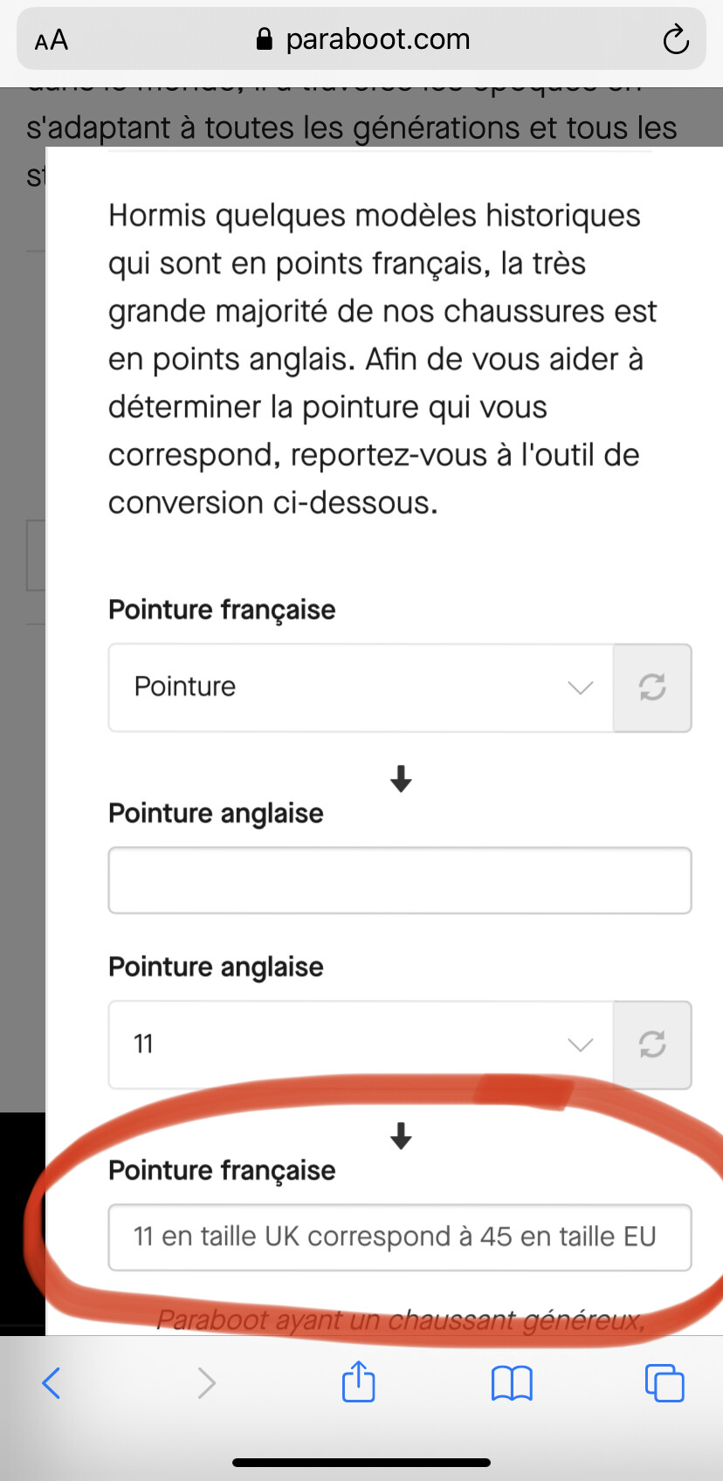Reset the Pointure anglaise 11 selector
The width and height of the screenshot is (723, 1481).
click(652, 1044)
